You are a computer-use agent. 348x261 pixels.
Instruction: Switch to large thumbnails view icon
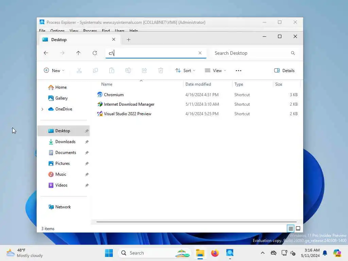coord(298,228)
